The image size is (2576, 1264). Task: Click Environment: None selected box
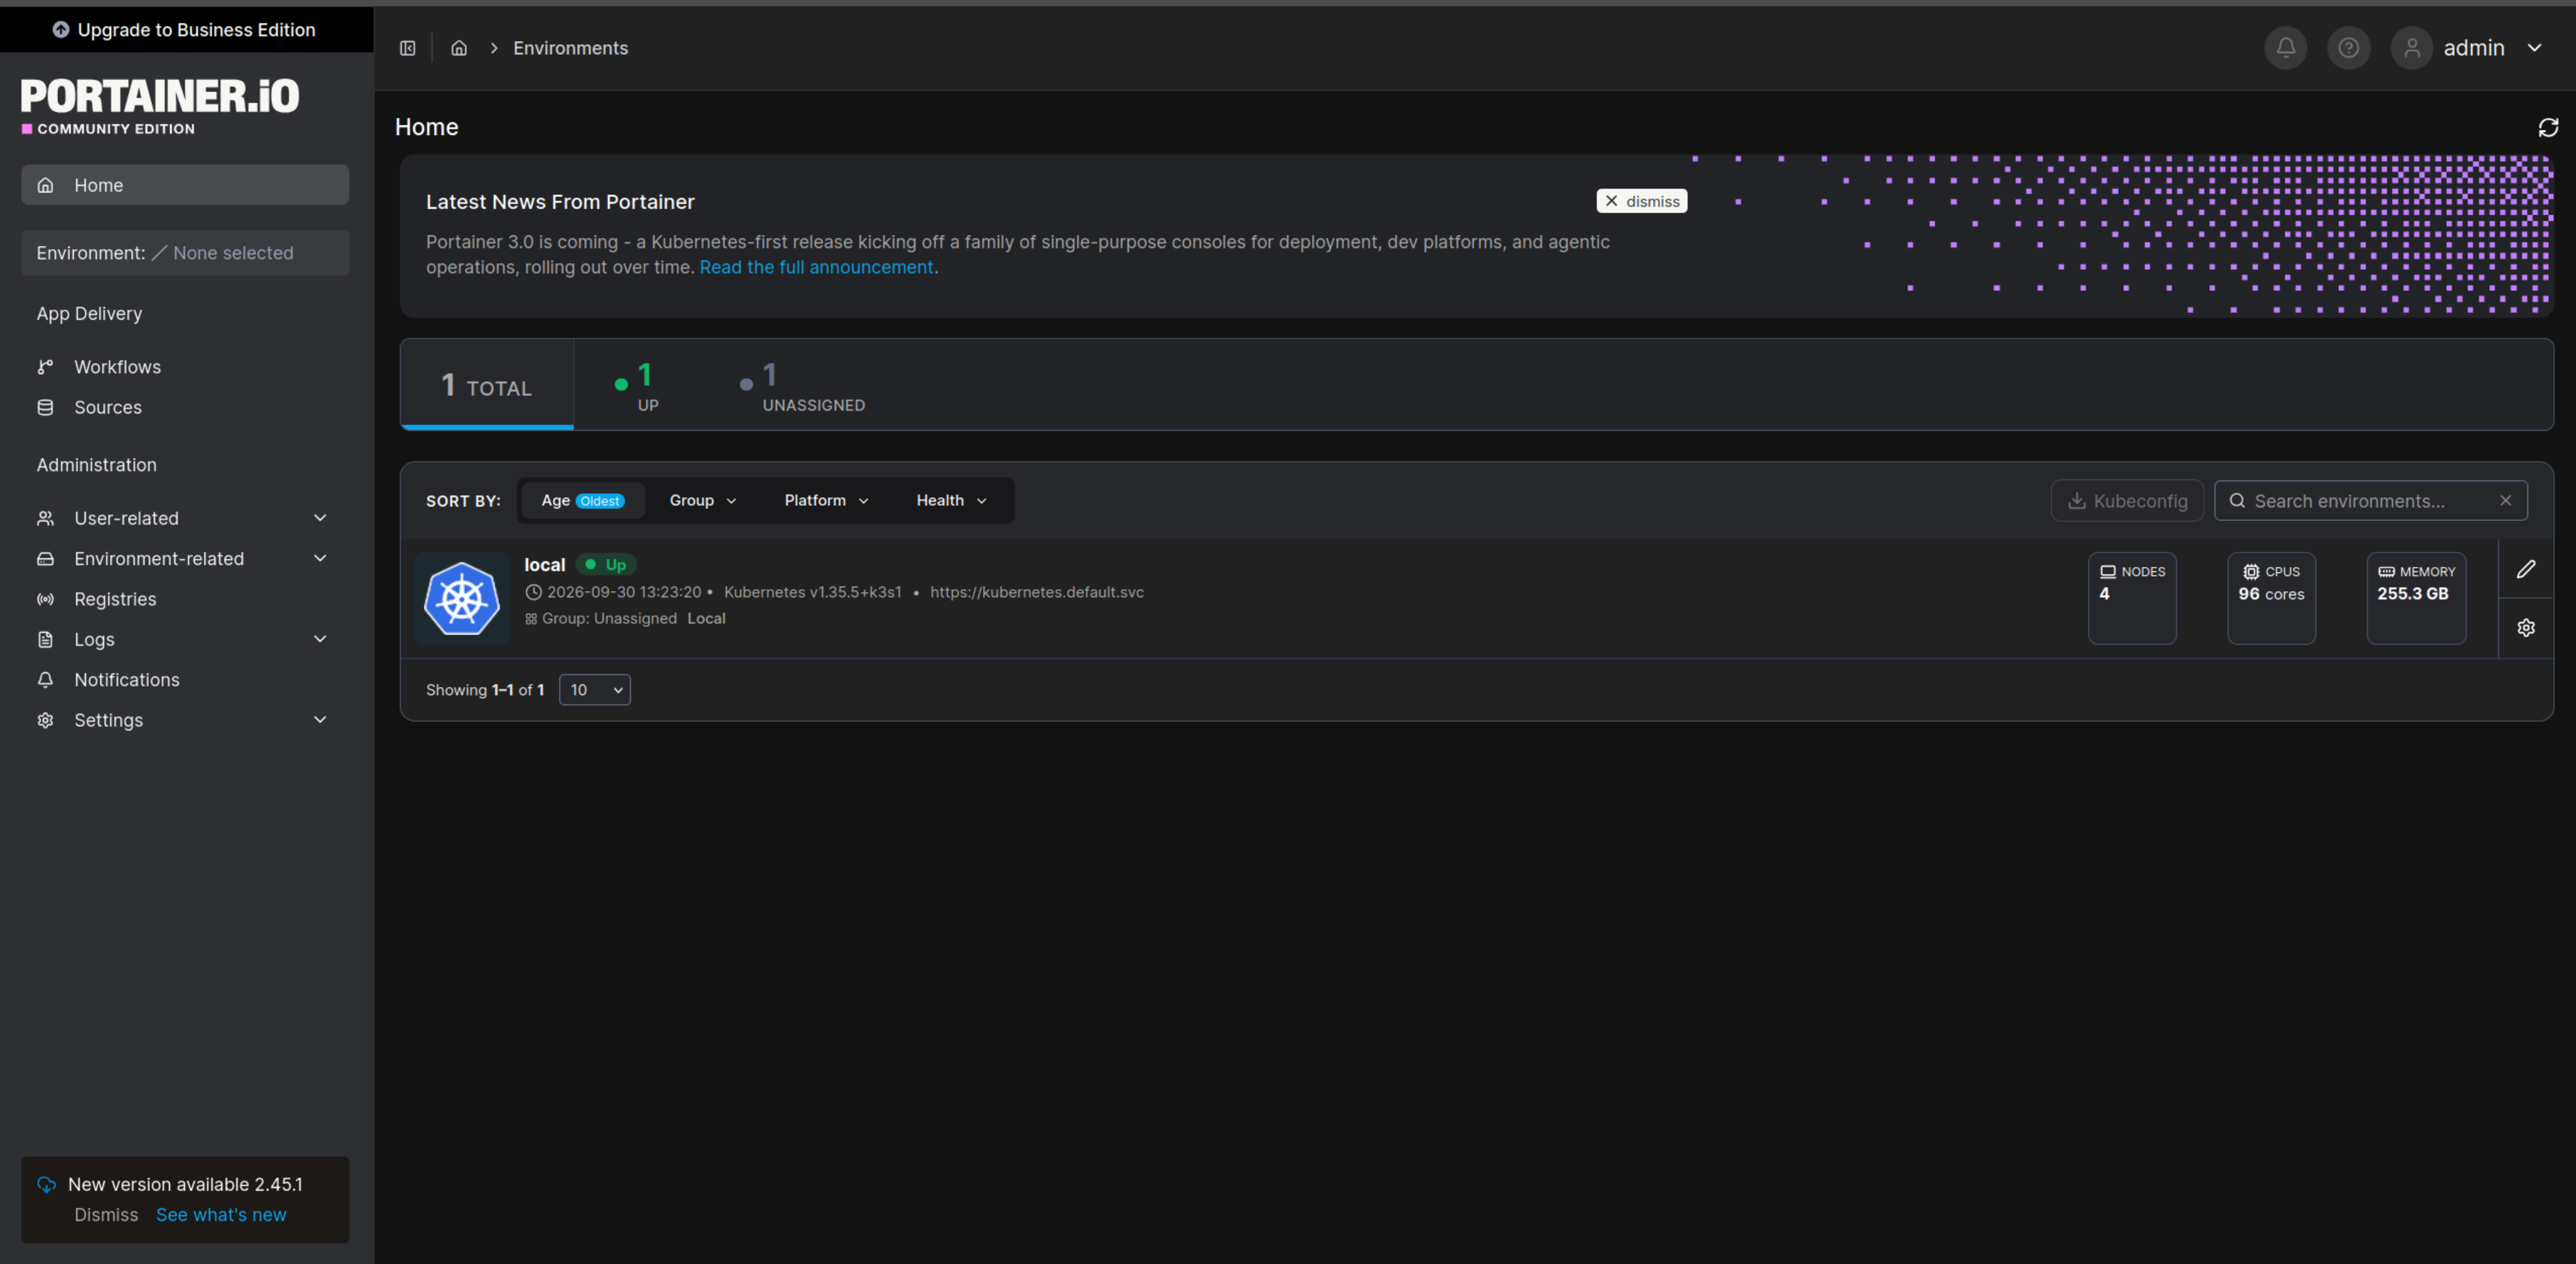(185, 253)
